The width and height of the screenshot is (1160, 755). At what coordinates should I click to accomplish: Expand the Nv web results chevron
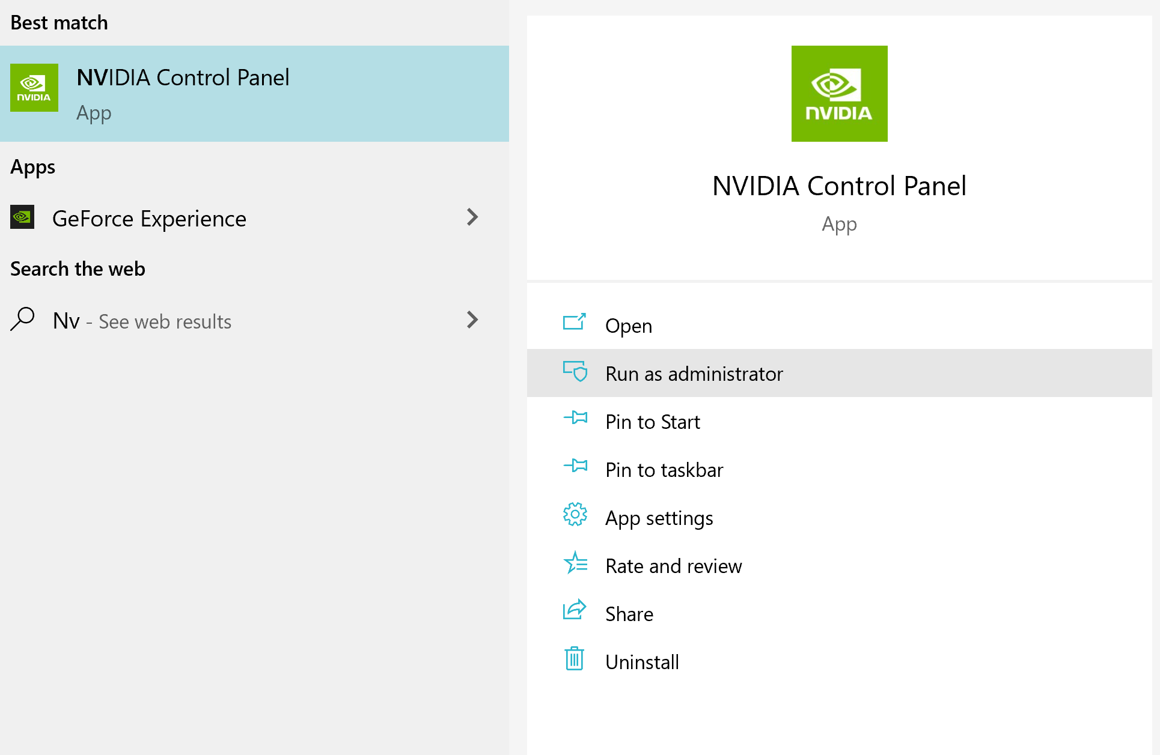[x=472, y=320]
